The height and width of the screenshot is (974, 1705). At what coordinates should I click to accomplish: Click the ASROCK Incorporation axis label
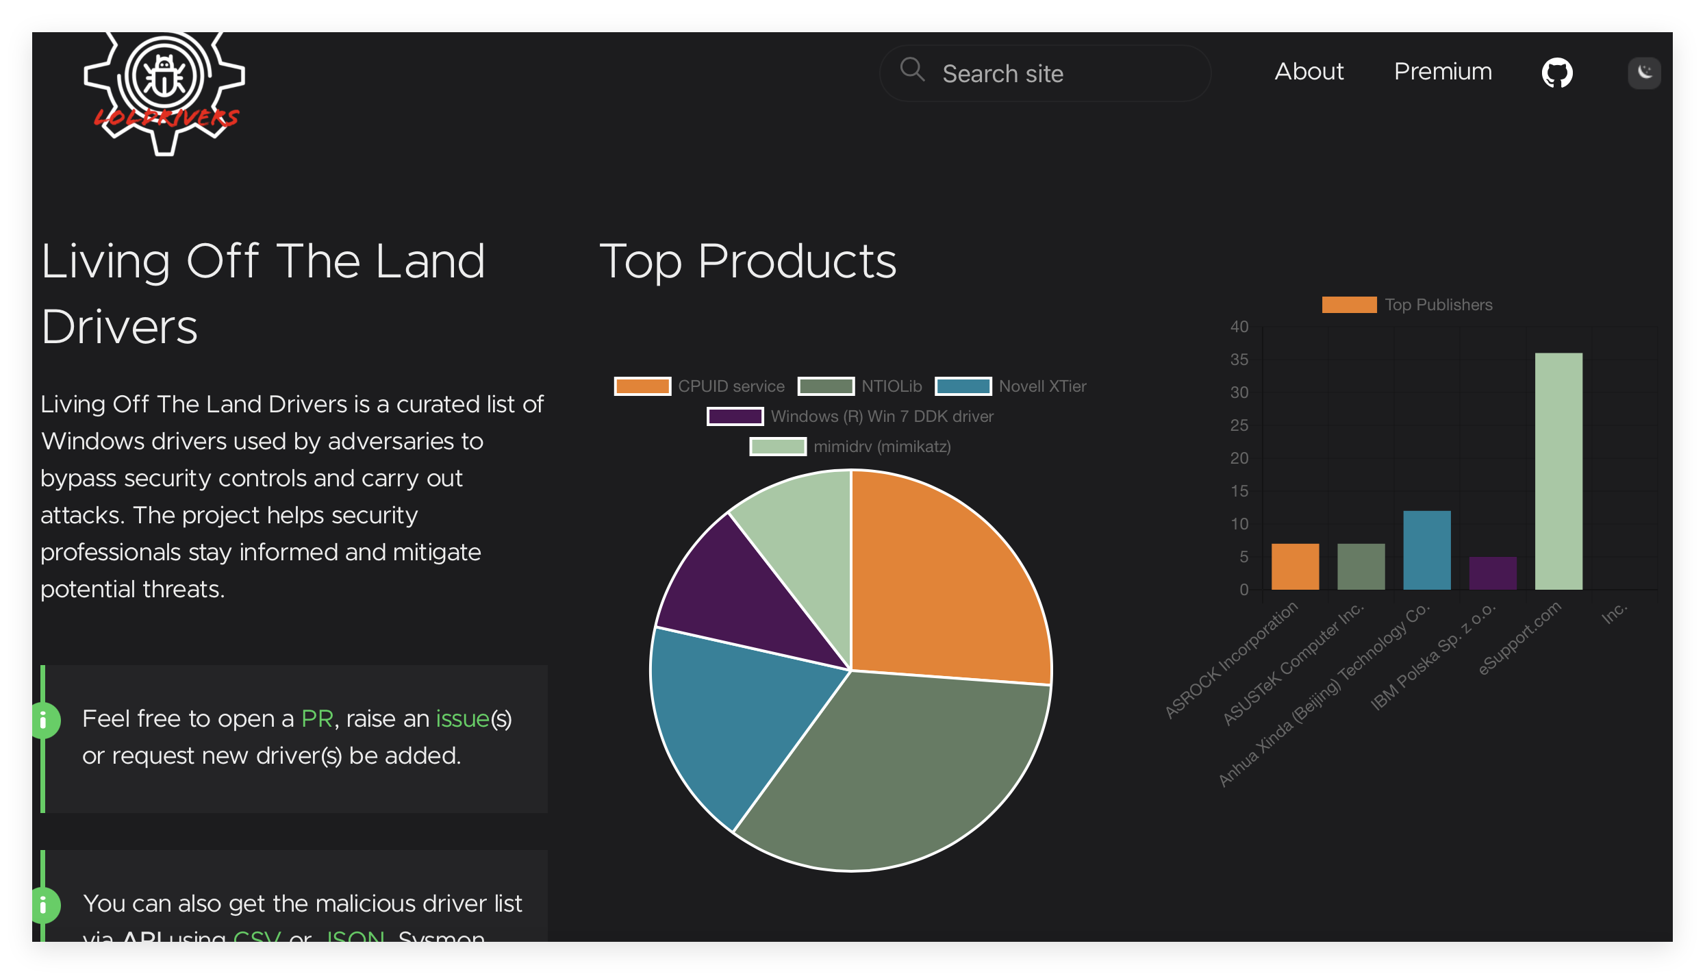(1231, 660)
